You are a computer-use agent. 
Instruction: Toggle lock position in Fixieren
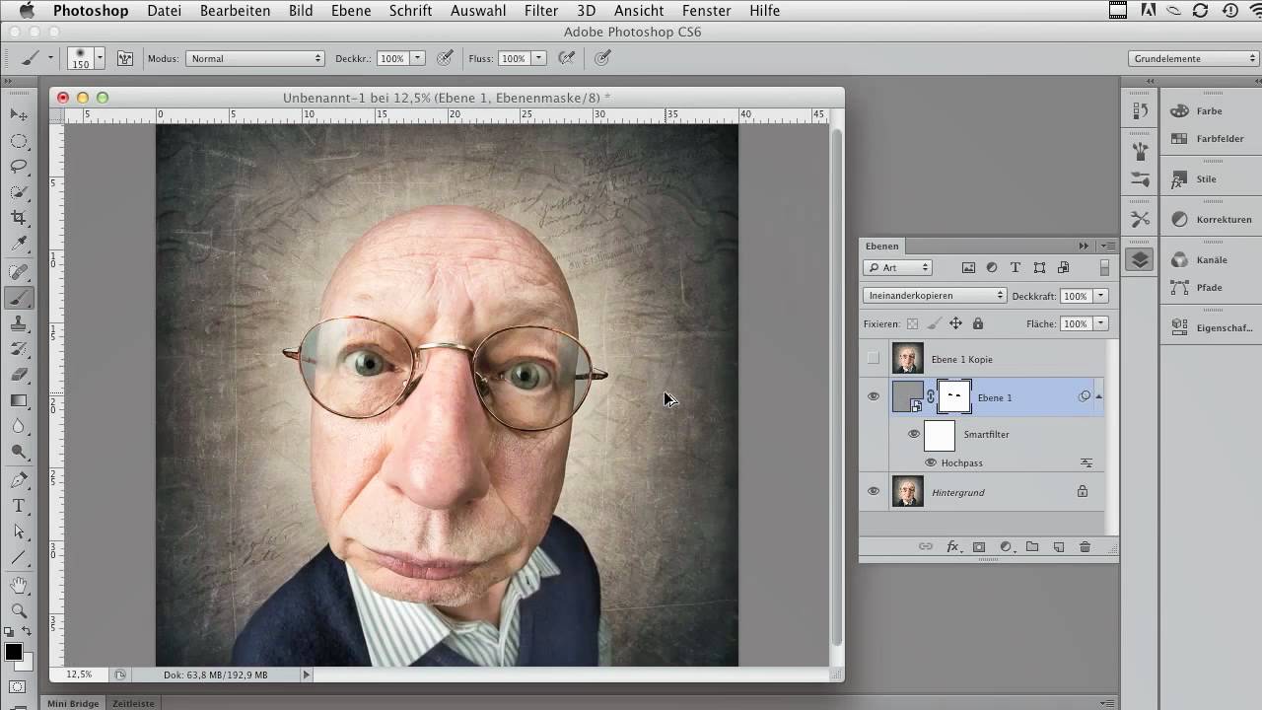click(955, 323)
